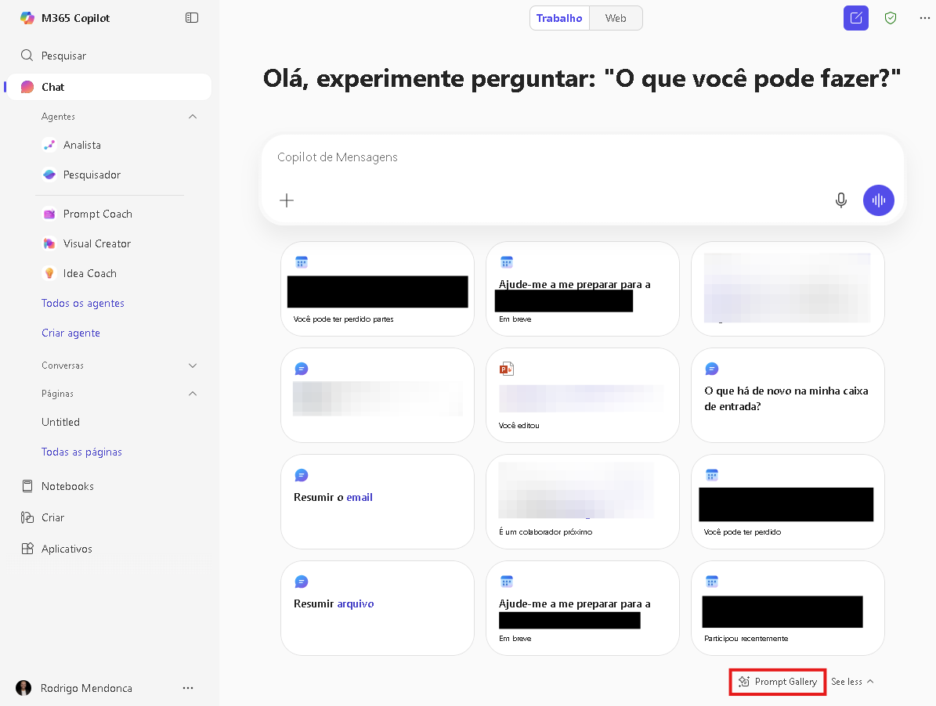This screenshot has width=936, height=706.
Task: Collapse the Agentes section
Action: [193, 117]
